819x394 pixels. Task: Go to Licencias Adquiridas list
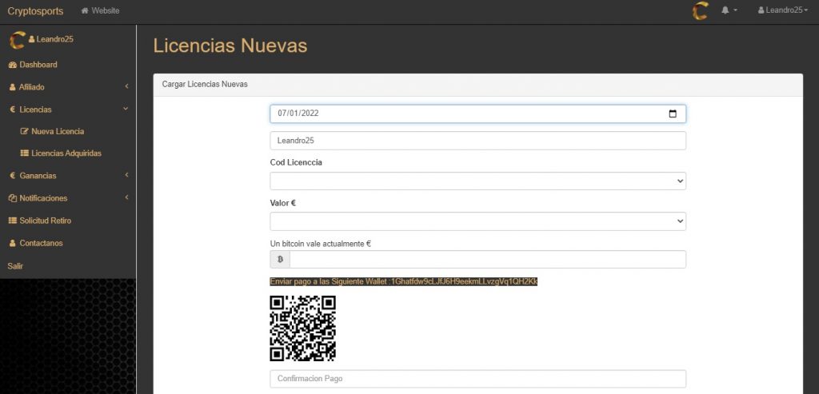(66, 153)
